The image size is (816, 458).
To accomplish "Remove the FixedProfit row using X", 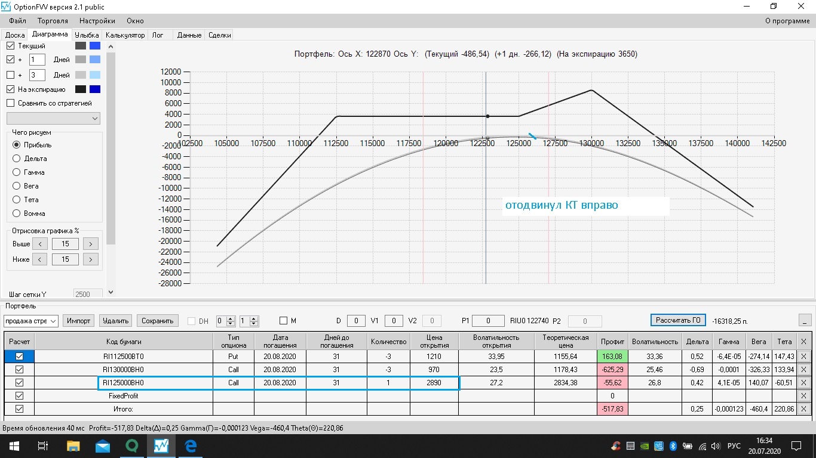I will pyautogui.click(x=803, y=396).
